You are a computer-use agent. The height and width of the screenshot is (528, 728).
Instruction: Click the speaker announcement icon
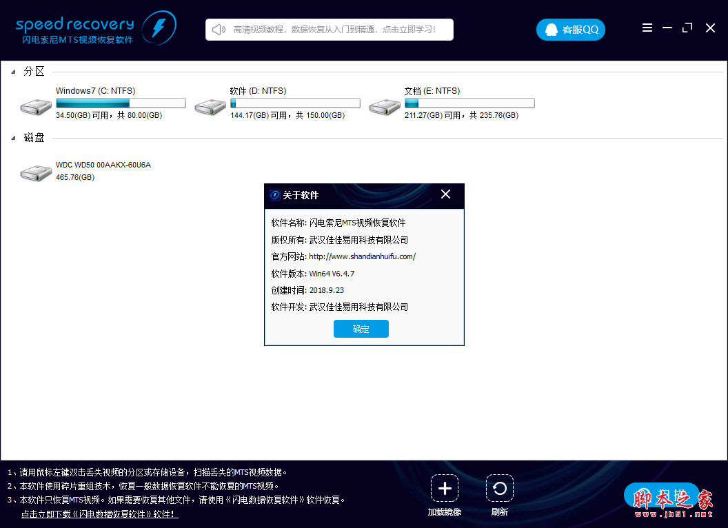(218, 30)
